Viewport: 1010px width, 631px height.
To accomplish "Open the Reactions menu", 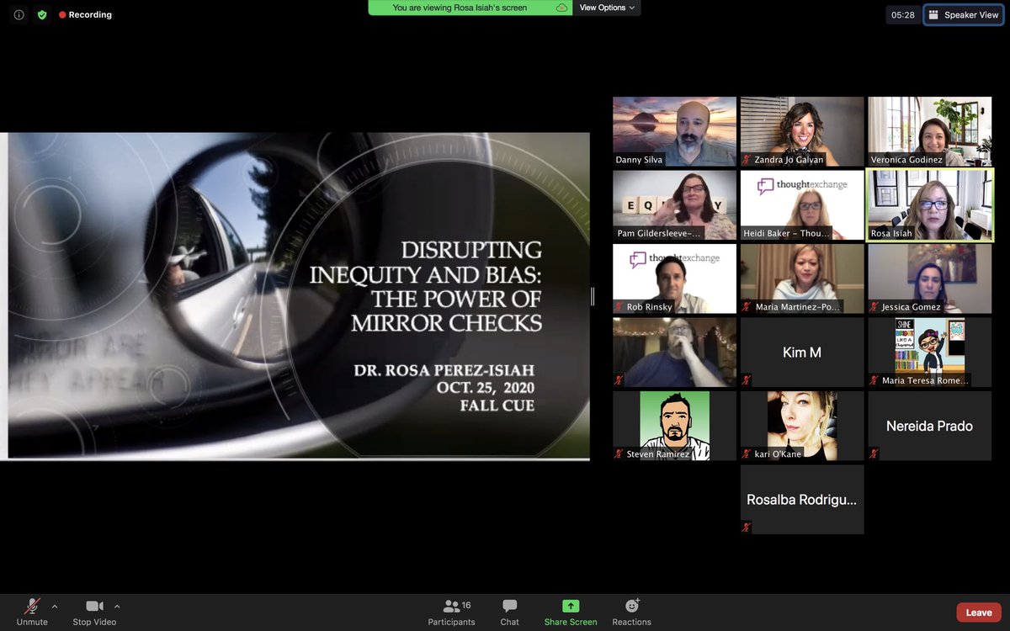I will pos(632,612).
